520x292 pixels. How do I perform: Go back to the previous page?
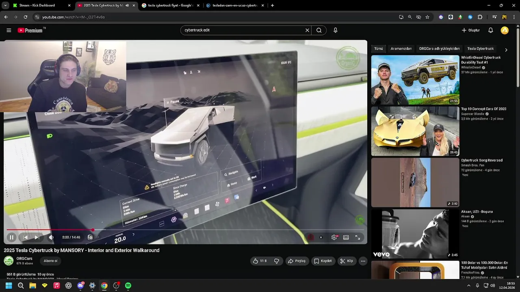(6, 17)
